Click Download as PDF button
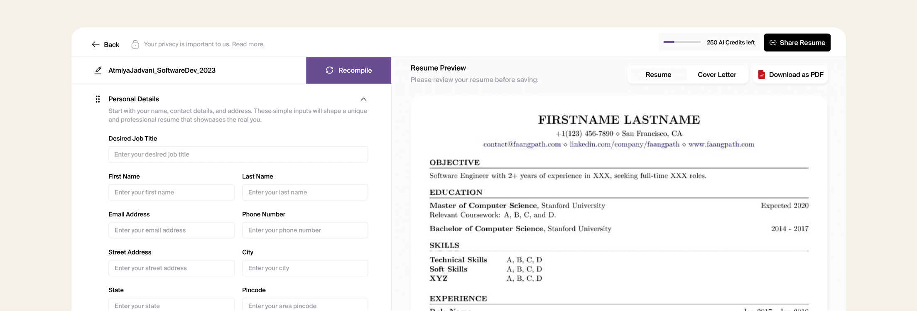Screen dimensions: 917x311 tap(790, 75)
